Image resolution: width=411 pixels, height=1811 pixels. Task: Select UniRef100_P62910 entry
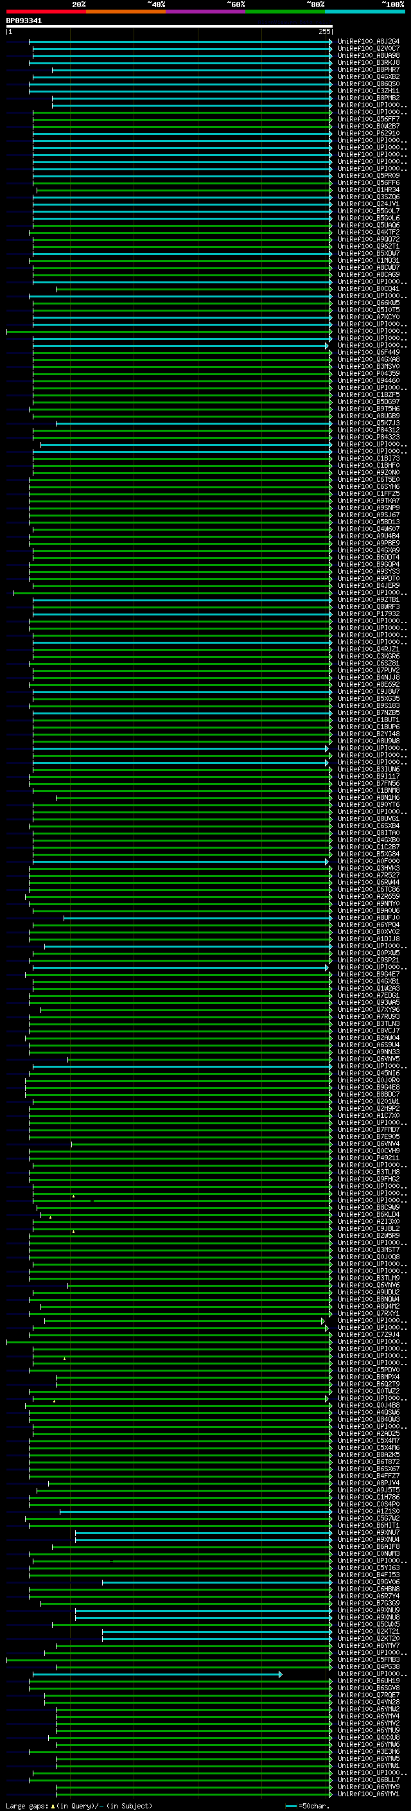(369, 134)
